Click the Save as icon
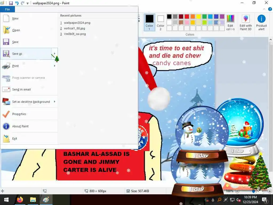 click(x=6, y=54)
